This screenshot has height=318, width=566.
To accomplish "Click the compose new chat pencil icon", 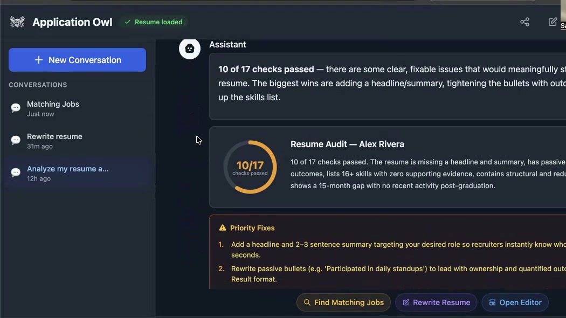I will [553, 22].
